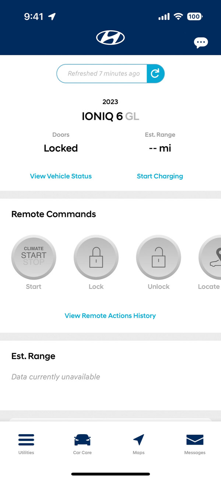Tap the Doors Locked status

tap(61, 148)
